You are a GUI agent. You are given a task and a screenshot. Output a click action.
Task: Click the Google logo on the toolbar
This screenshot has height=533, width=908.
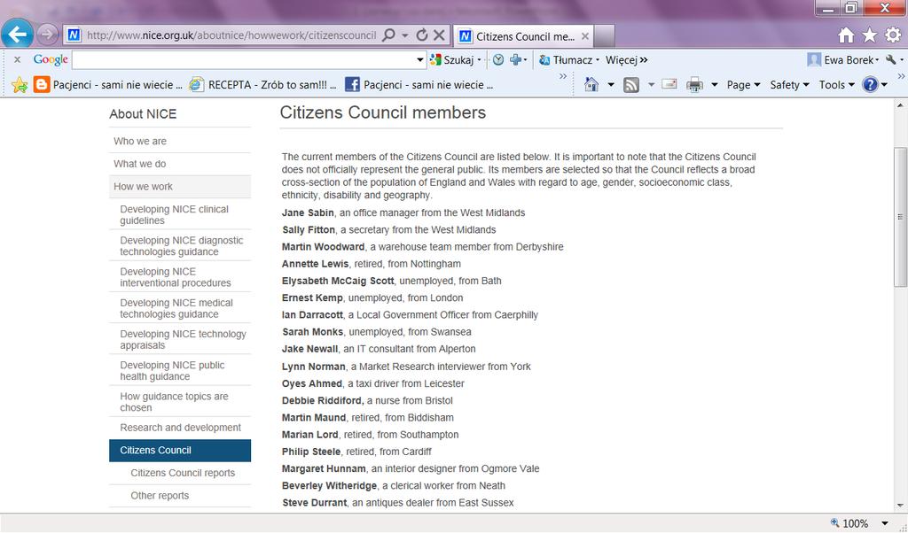pos(51,59)
